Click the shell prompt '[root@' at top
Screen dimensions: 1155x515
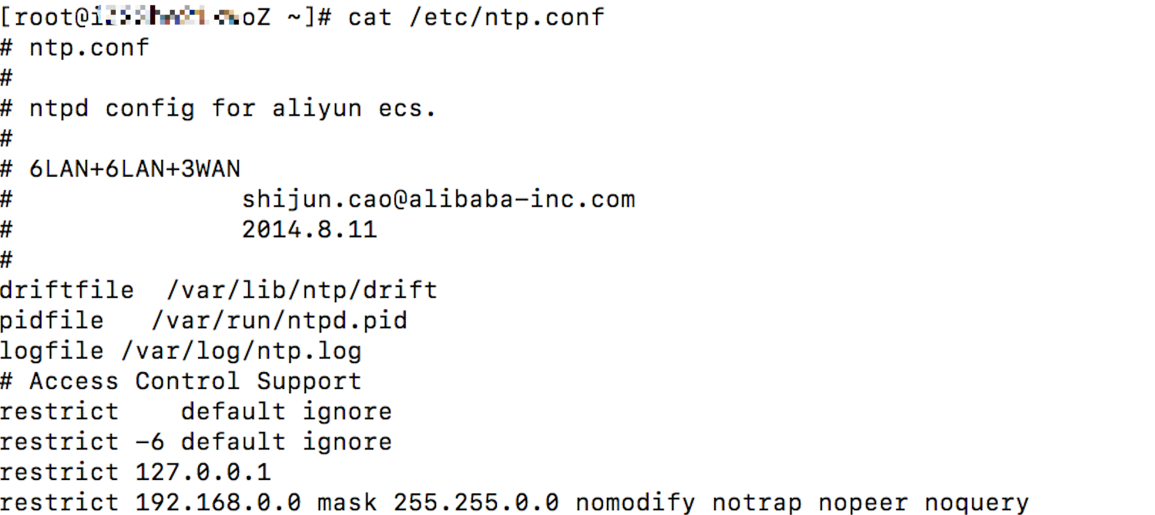(46, 17)
